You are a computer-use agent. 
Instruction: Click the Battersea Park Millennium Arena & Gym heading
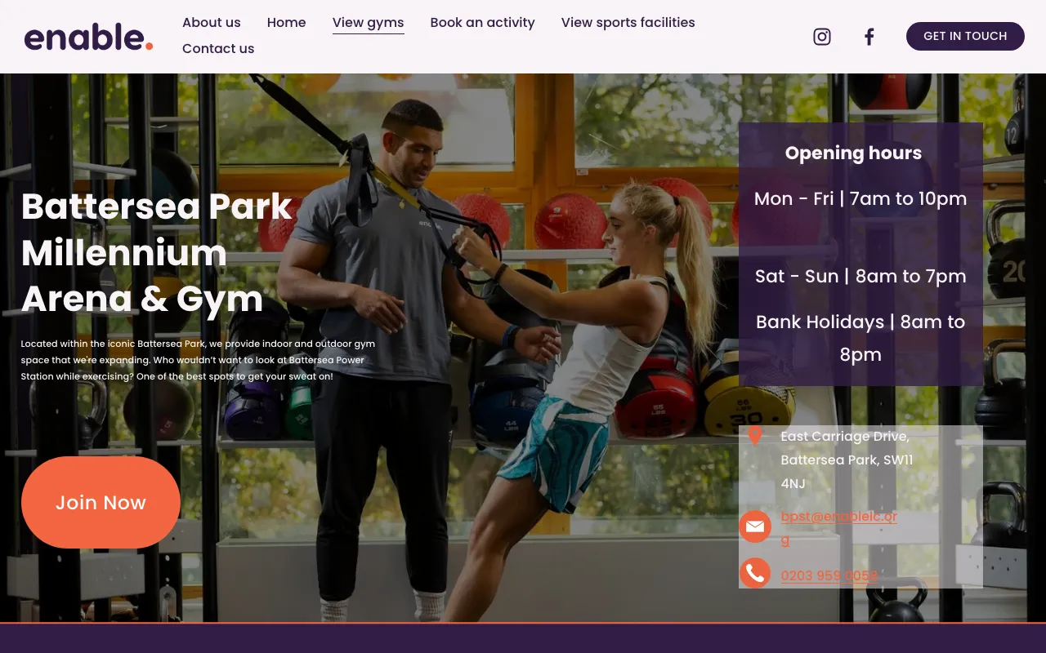point(157,253)
